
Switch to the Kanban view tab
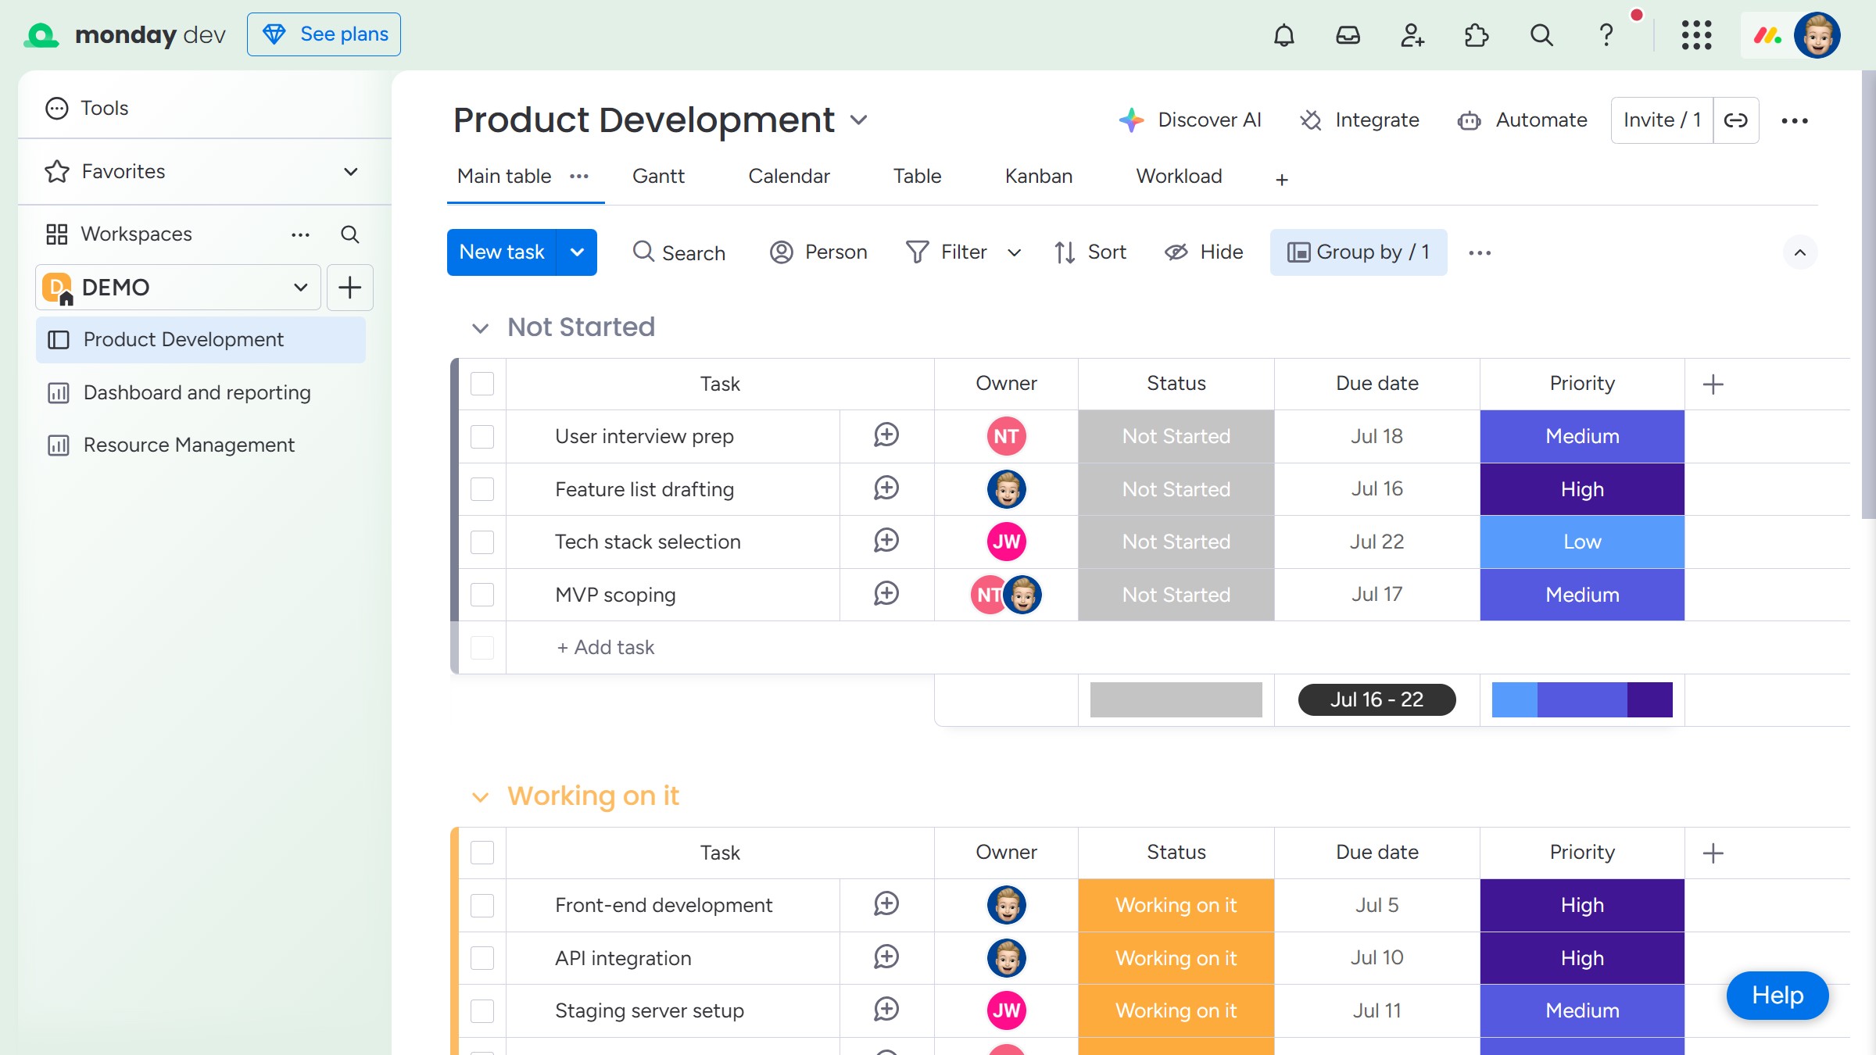[1038, 177]
